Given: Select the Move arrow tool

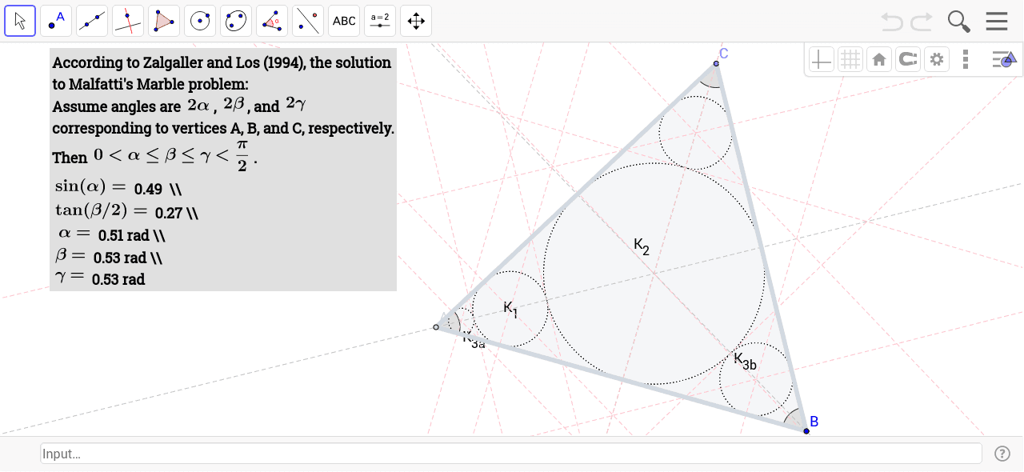Looking at the screenshot, I should pyautogui.click(x=20, y=21).
